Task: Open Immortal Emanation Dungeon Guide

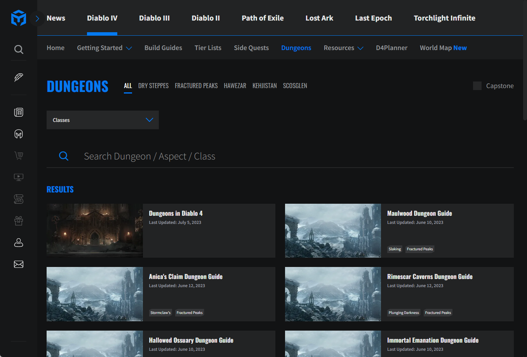Action: click(x=433, y=340)
